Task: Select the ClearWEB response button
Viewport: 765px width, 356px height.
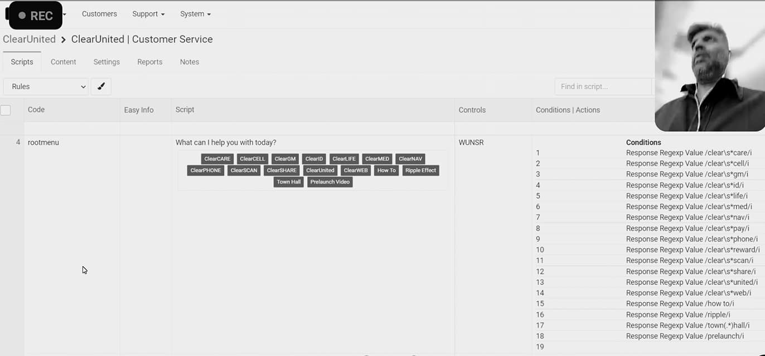Action: click(x=356, y=170)
